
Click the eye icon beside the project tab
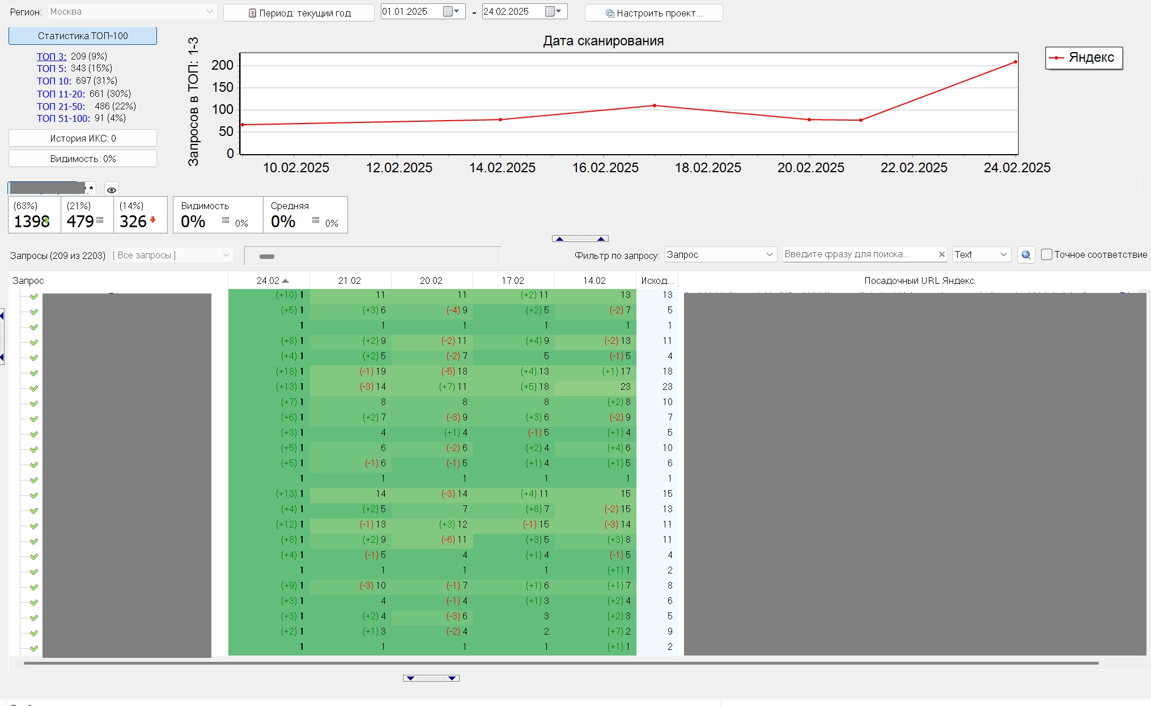click(x=112, y=190)
